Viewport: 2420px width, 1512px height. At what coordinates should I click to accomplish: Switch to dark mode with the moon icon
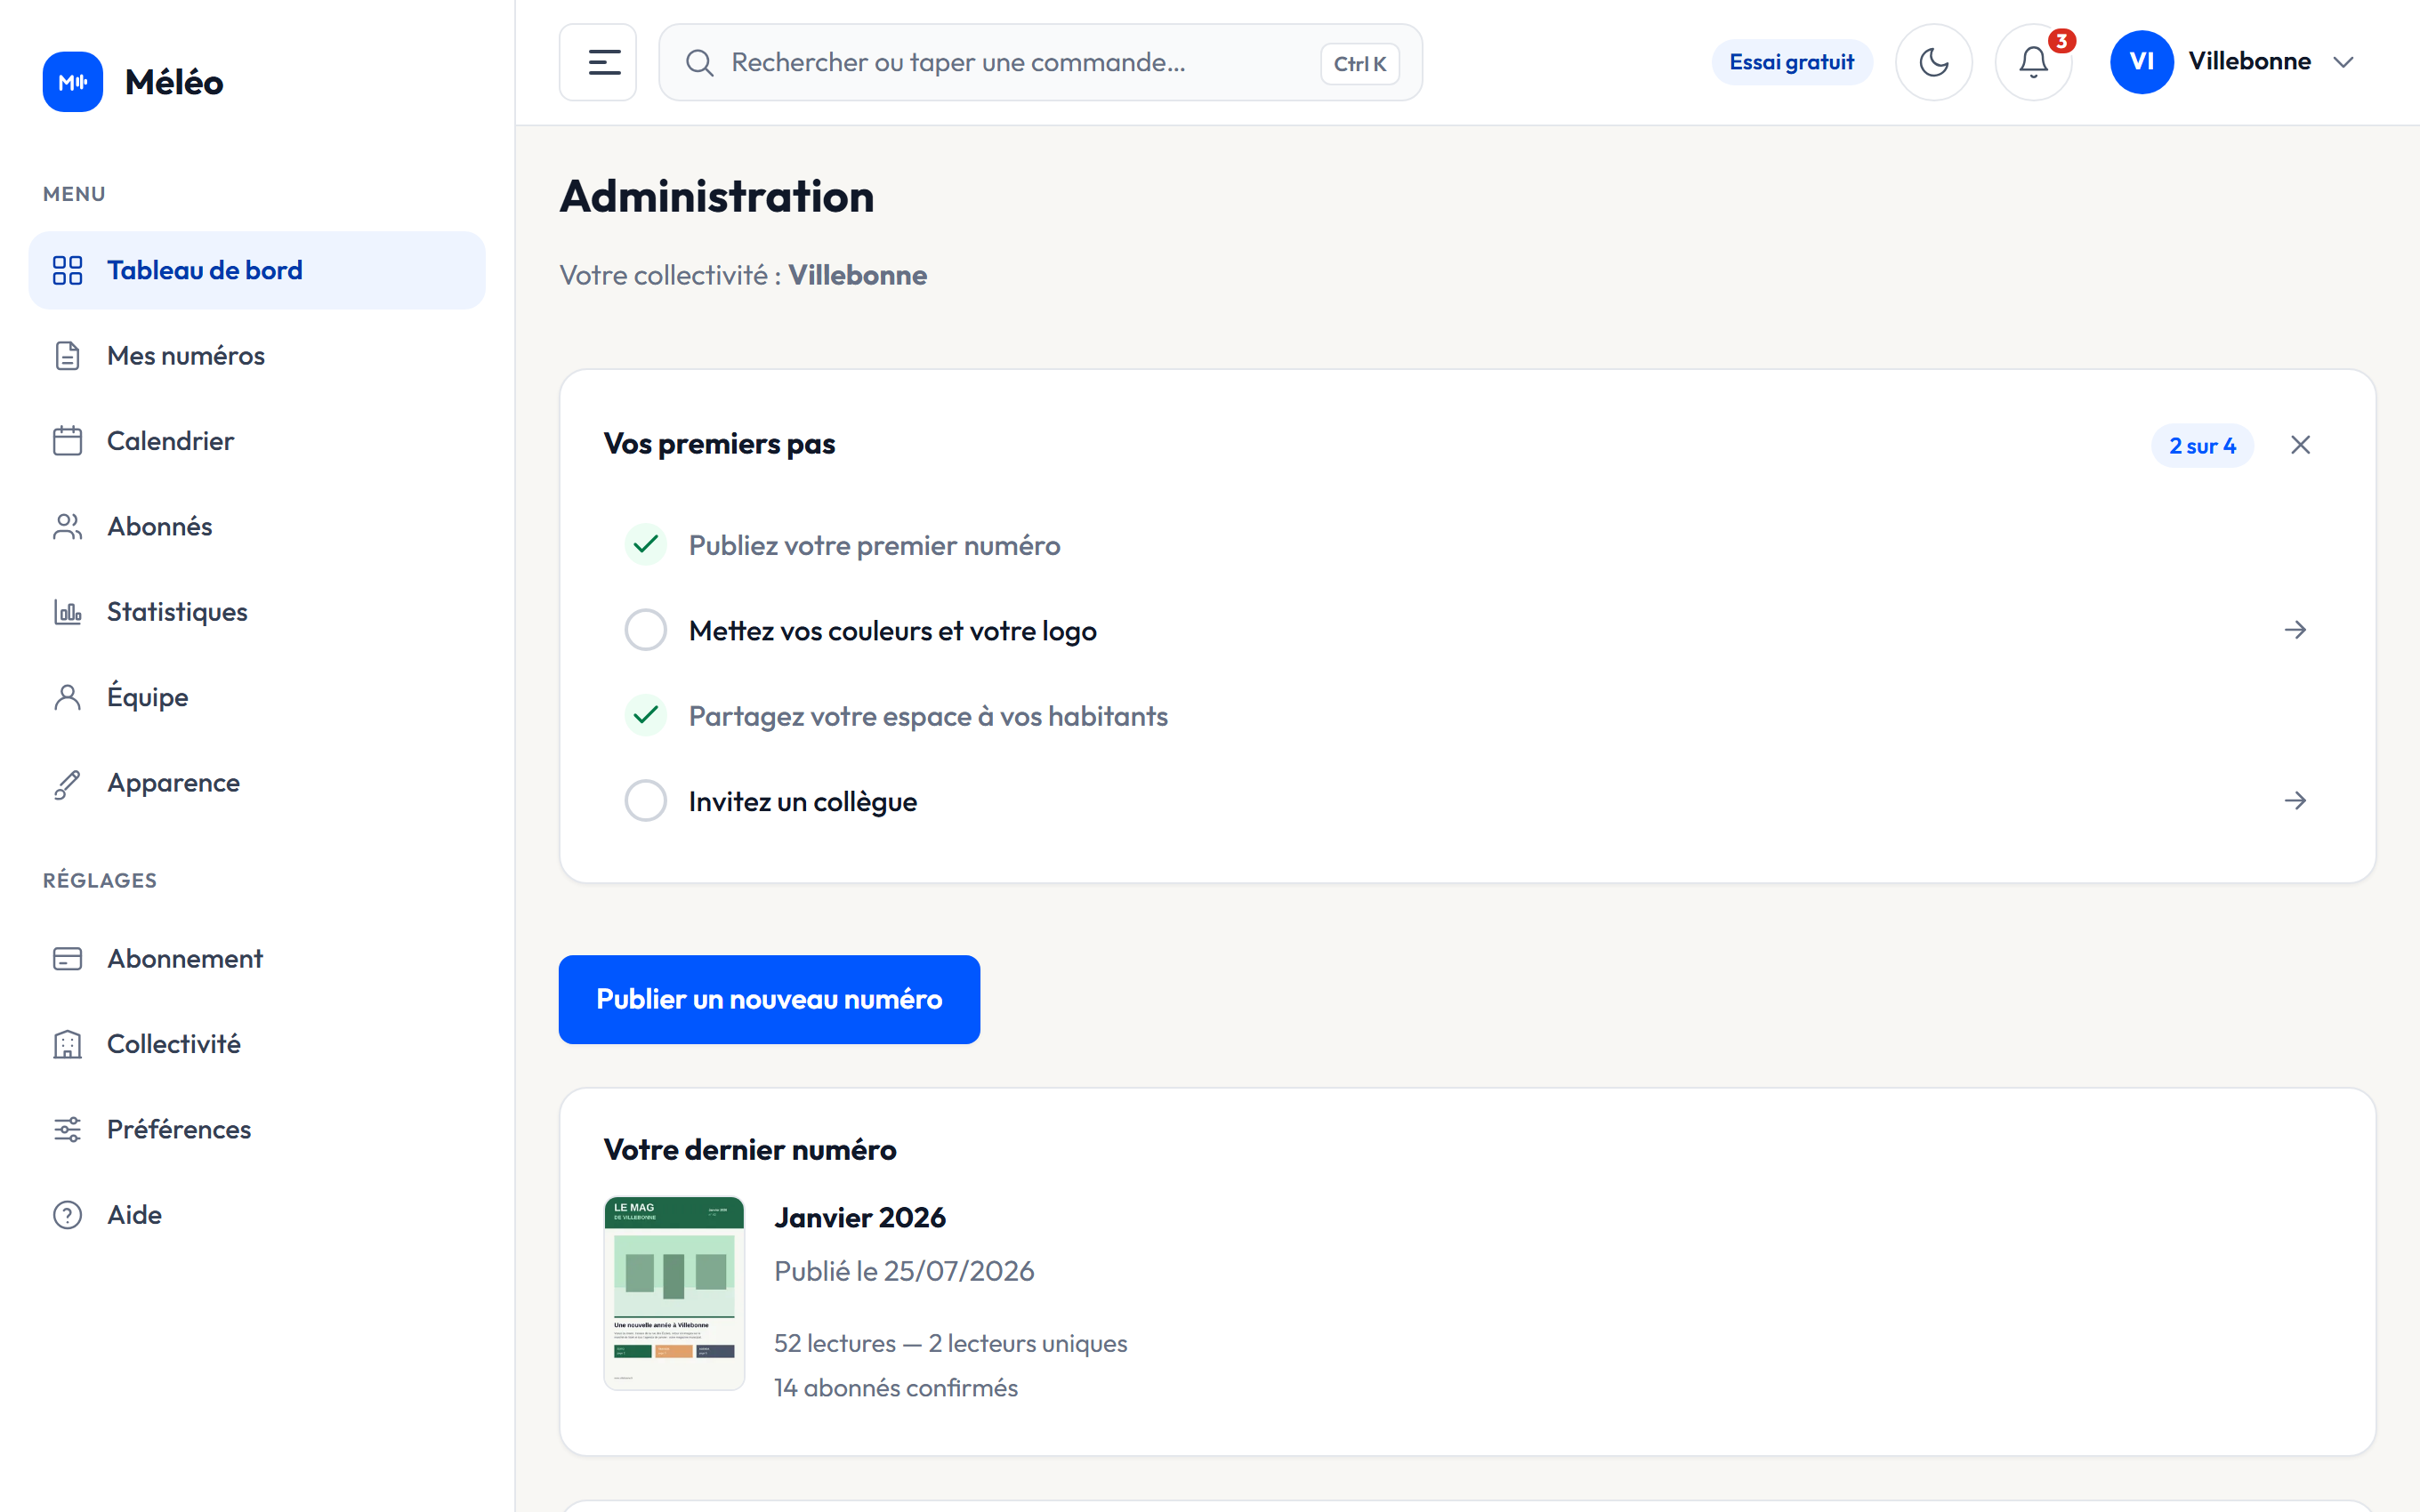(1934, 62)
